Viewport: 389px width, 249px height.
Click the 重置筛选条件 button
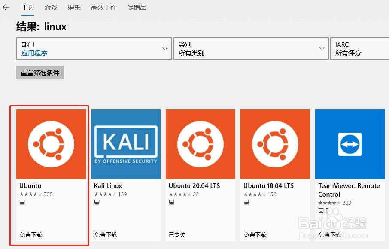(40, 73)
